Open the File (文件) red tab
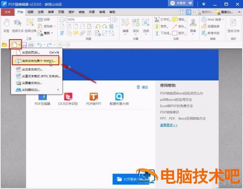 point(8,12)
